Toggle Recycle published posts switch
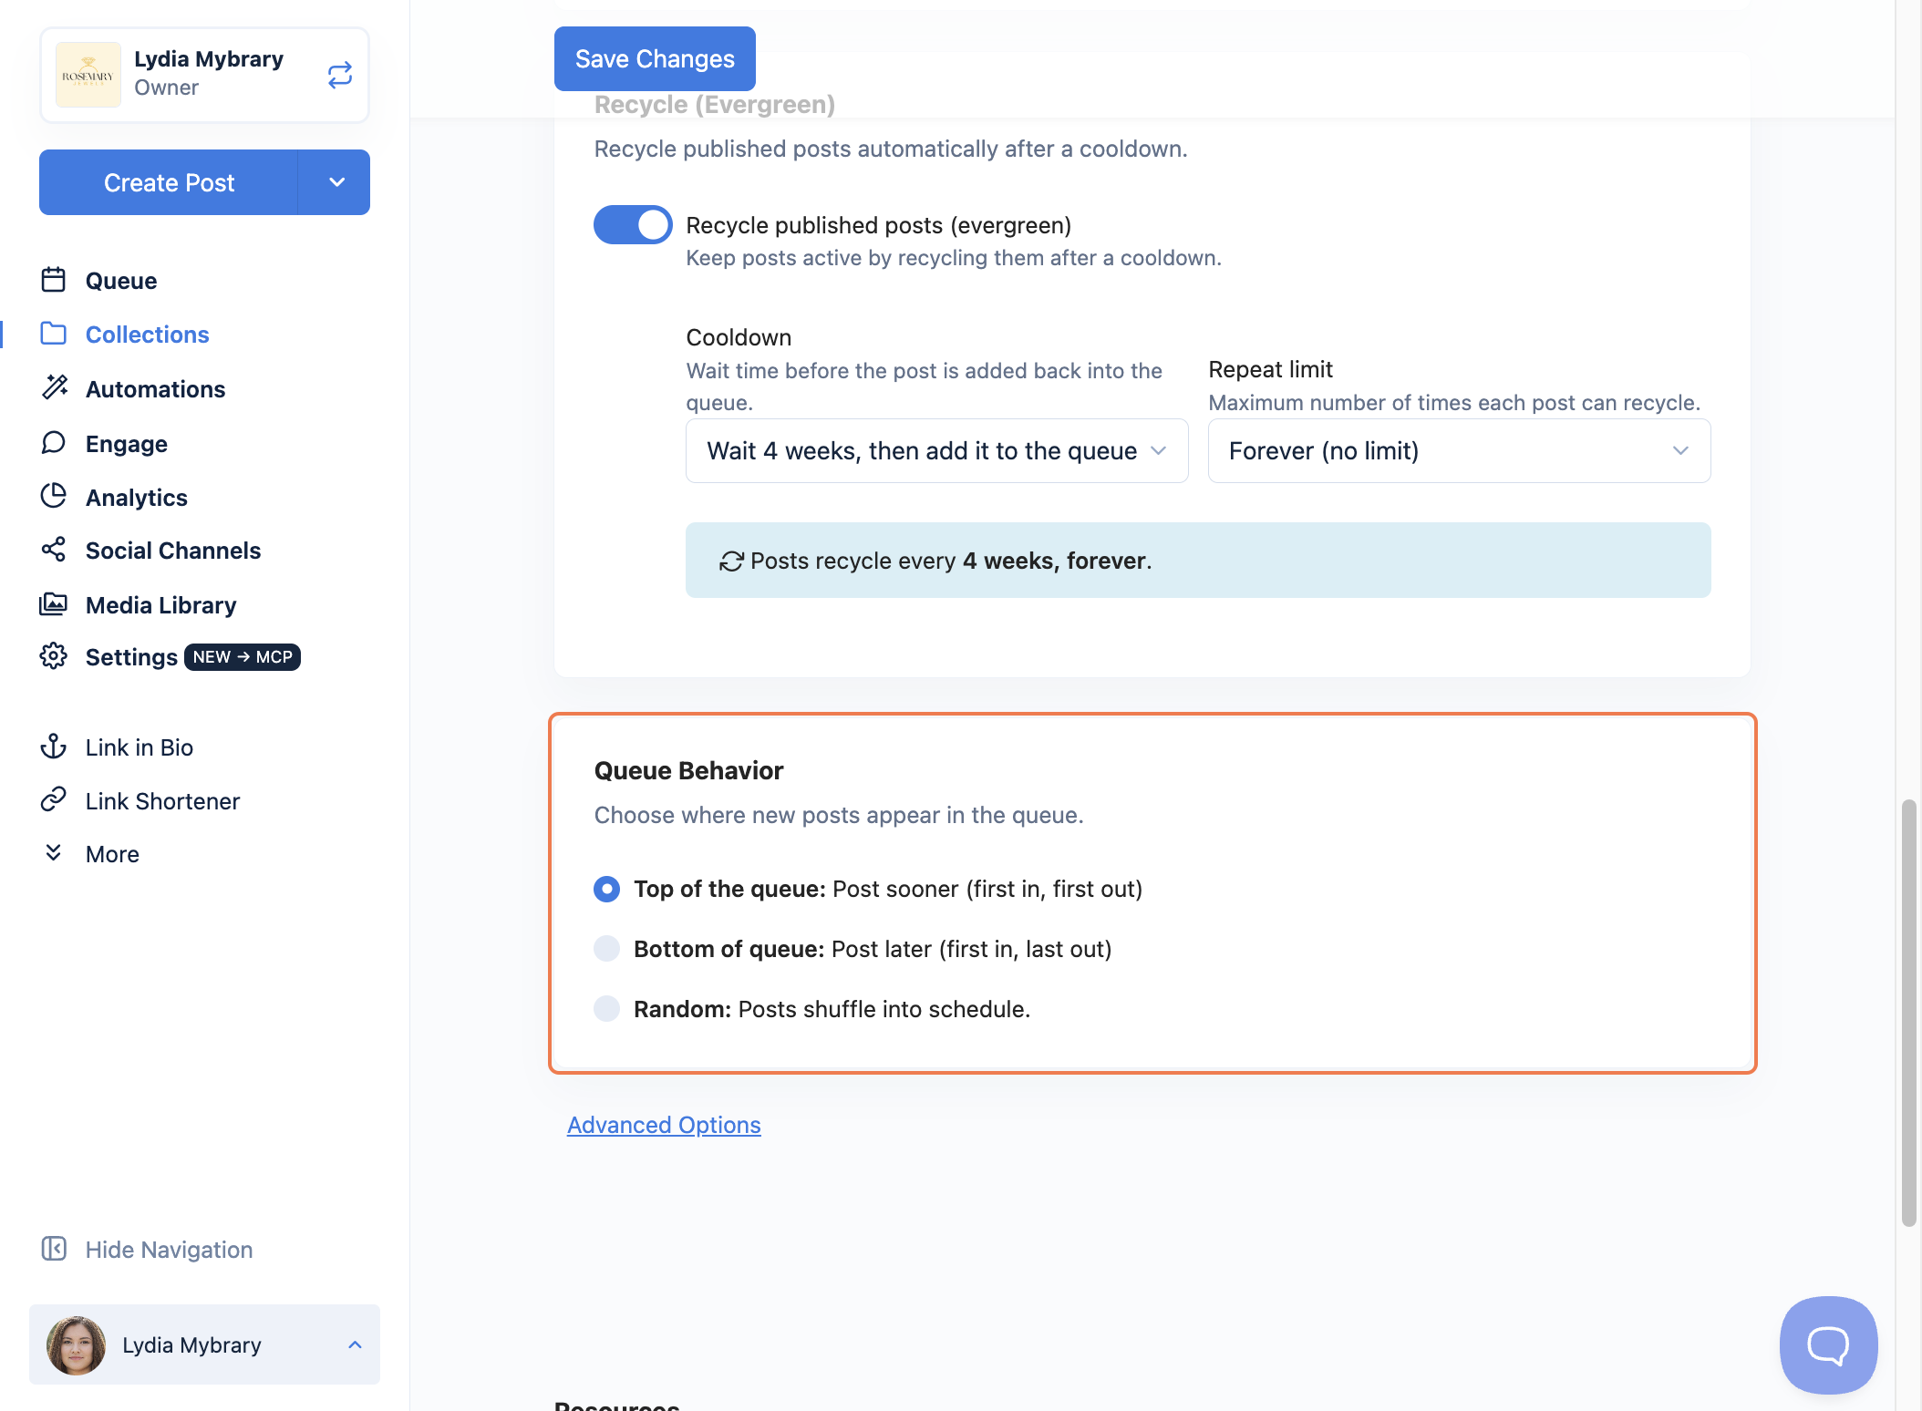1922x1411 pixels. tap(633, 225)
